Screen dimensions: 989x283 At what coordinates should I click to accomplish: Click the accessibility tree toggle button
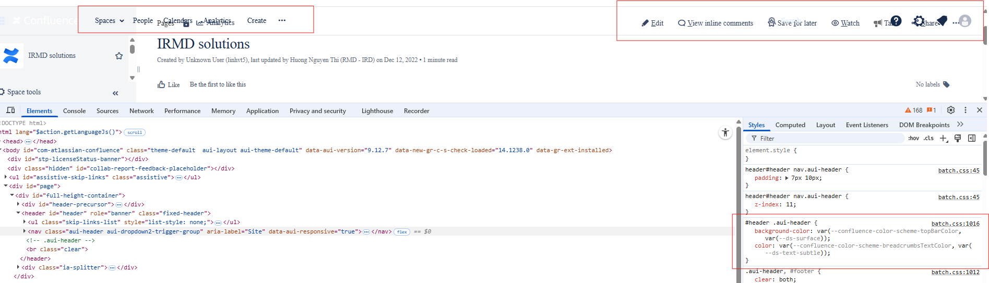725,133
